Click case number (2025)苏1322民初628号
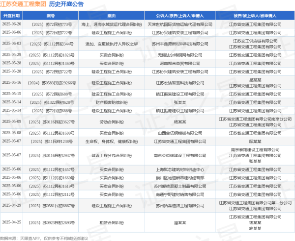This screenshot has height=241, width=295. pos(51,102)
